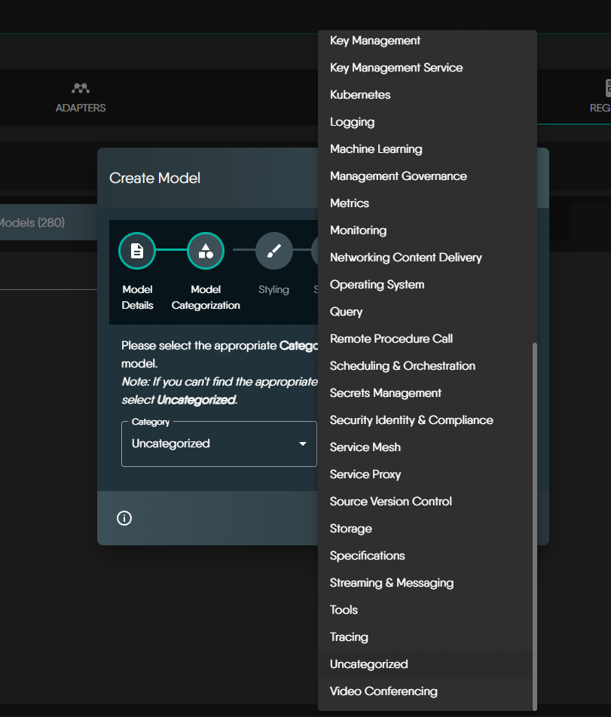Open the Category dropdown arrow
Viewport: 611px width, 717px height.
pos(303,444)
